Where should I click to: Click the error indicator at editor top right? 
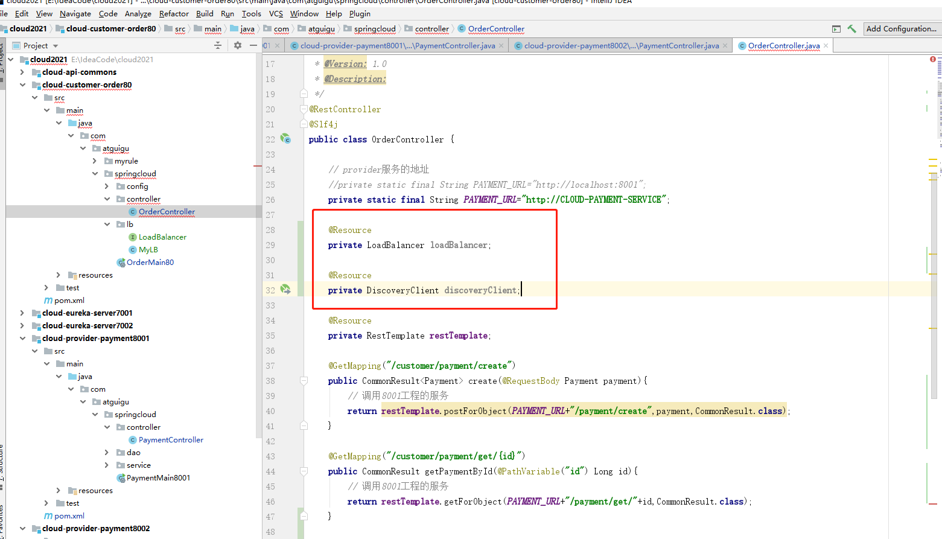pyautogui.click(x=933, y=59)
